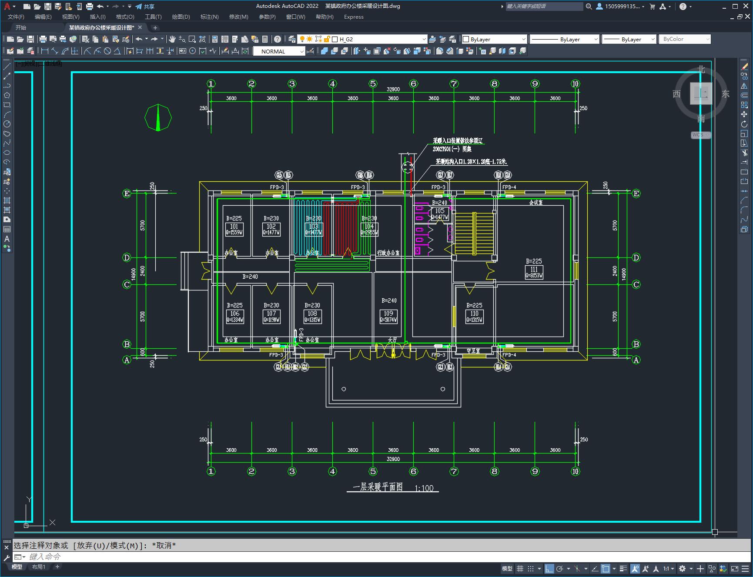Open the Express menu

tap(354, 17)
